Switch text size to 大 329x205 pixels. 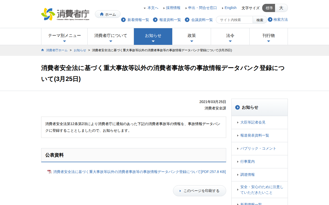(x=281, y=8)
